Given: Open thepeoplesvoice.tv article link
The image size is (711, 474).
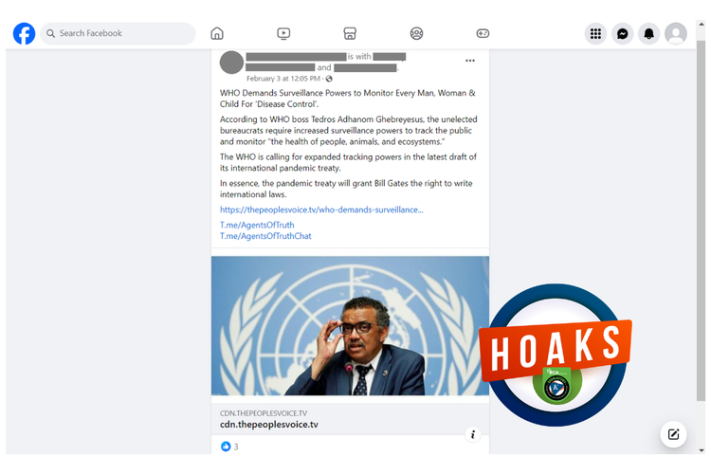Looking at the screenshot, I should click(x=321, y=210).
